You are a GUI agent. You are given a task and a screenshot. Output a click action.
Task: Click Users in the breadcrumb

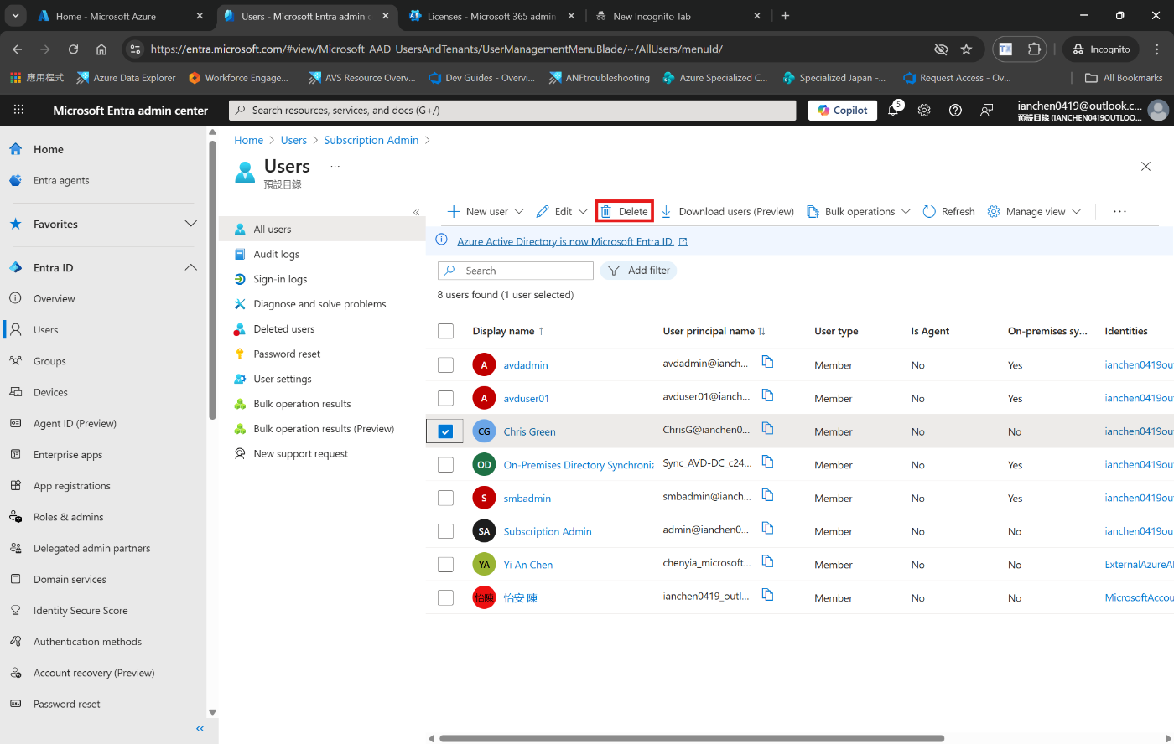point(293,140)
